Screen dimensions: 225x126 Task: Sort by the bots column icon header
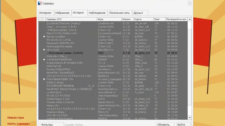[x=44, y=19]
